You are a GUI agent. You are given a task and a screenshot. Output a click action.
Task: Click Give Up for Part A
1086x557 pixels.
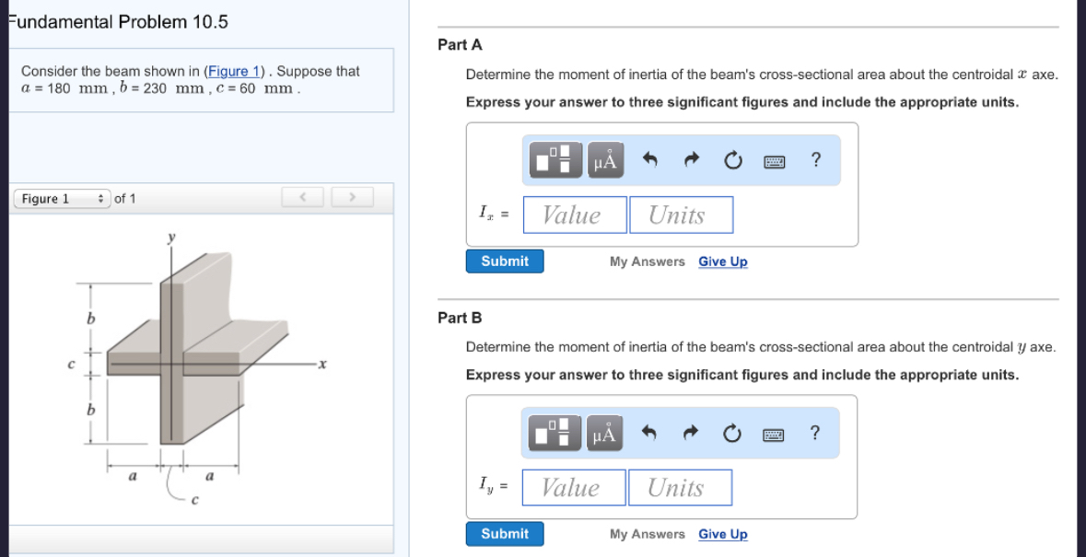(723, 261)
